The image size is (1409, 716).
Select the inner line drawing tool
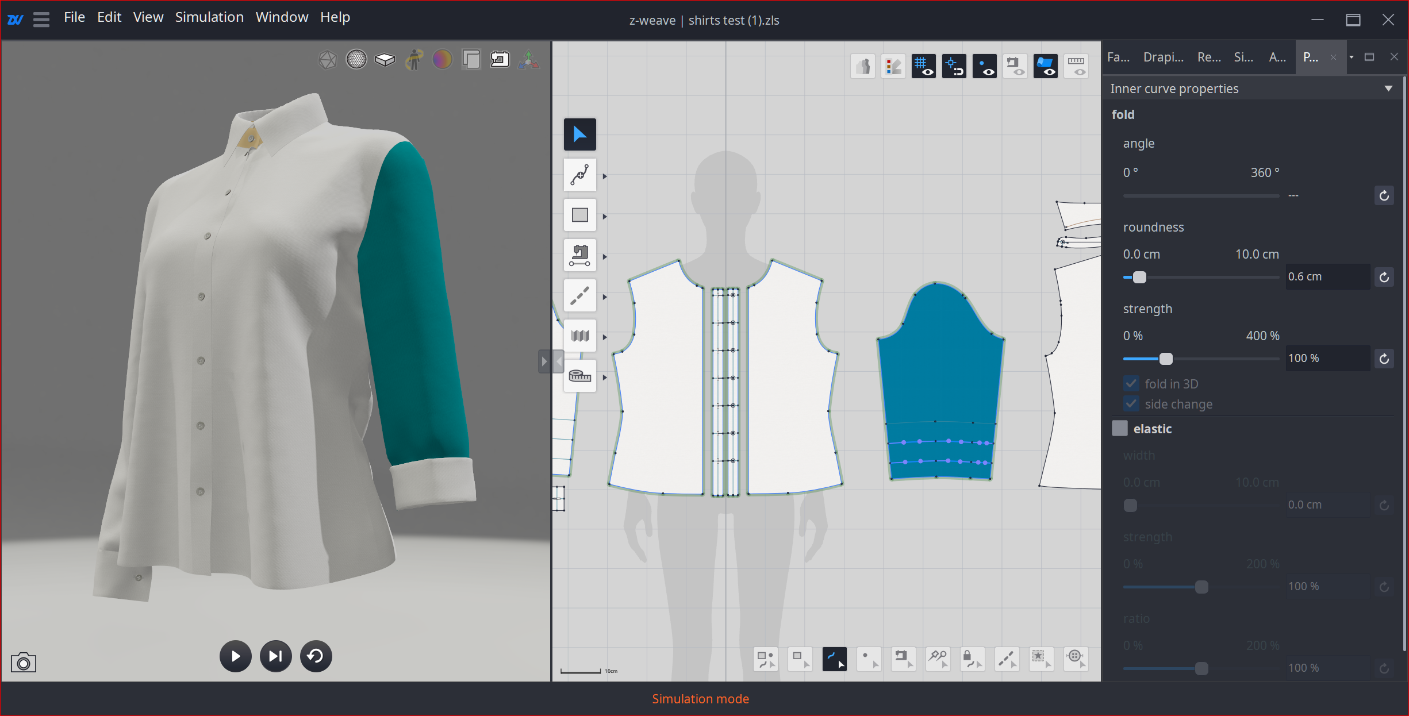tap(579, 295)
